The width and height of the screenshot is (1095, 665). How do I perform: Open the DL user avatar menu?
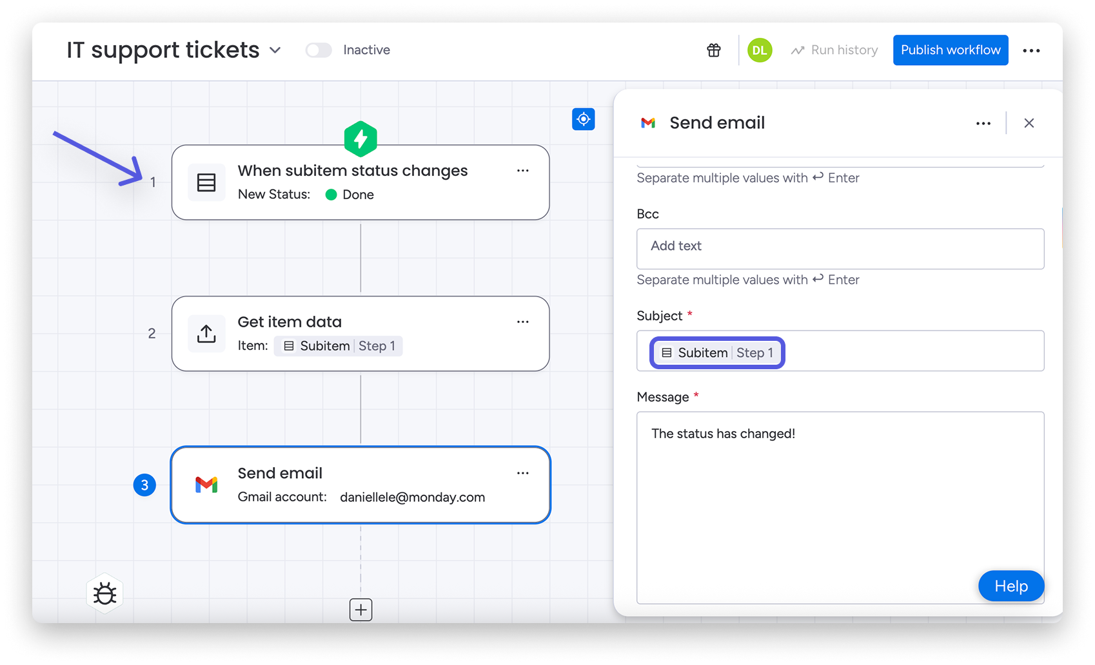pos(759,50)
